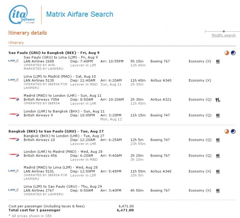Click the blue moon icon for Aug 9 trip

[x=233, y=53]
